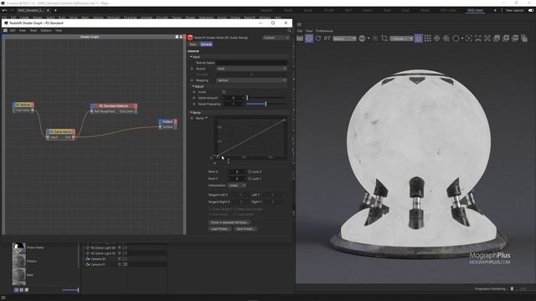The image size is (536, 301).
Task: Click the search icon in Shader Graph window
Action: pos(289,31)
